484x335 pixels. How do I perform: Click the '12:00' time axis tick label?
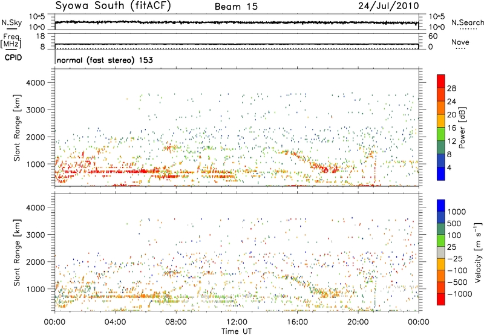(x=237, y=322)
